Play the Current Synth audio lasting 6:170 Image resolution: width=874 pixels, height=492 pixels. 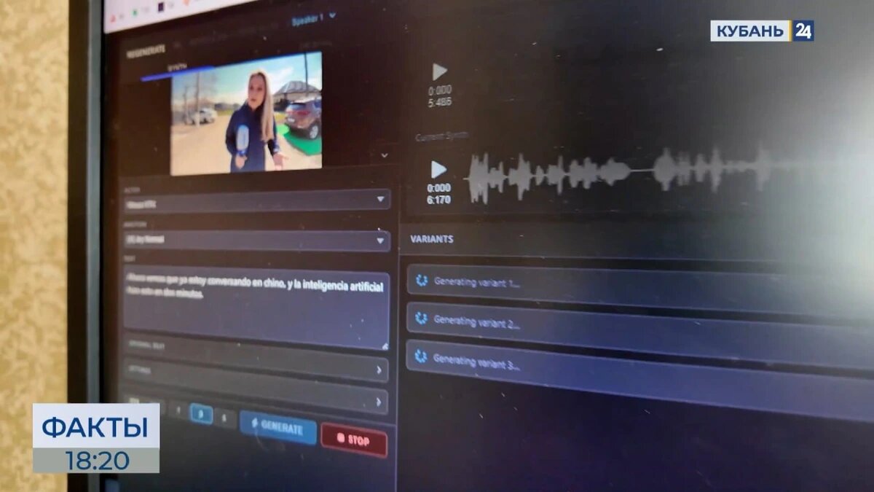click(438, 170)
